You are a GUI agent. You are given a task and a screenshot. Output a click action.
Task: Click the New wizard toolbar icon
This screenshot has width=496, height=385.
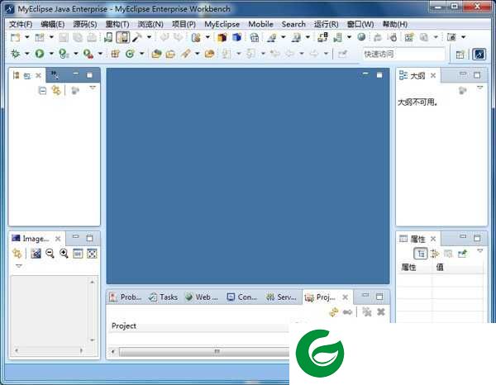[15, 37]
